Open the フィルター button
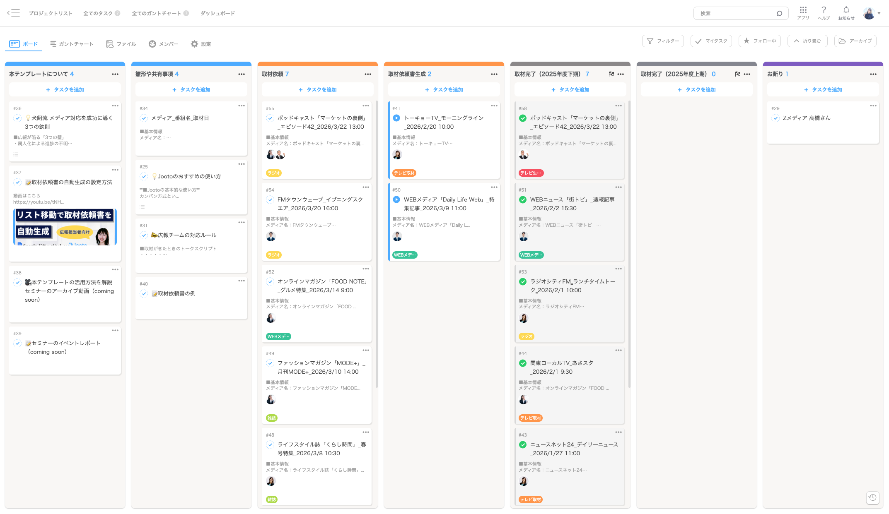 pos(663,41)
